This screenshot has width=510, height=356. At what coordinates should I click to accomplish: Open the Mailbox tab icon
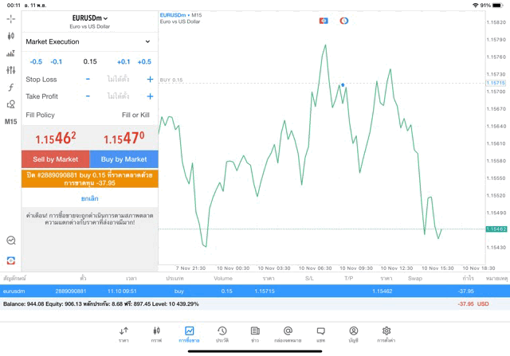(288, 334)
